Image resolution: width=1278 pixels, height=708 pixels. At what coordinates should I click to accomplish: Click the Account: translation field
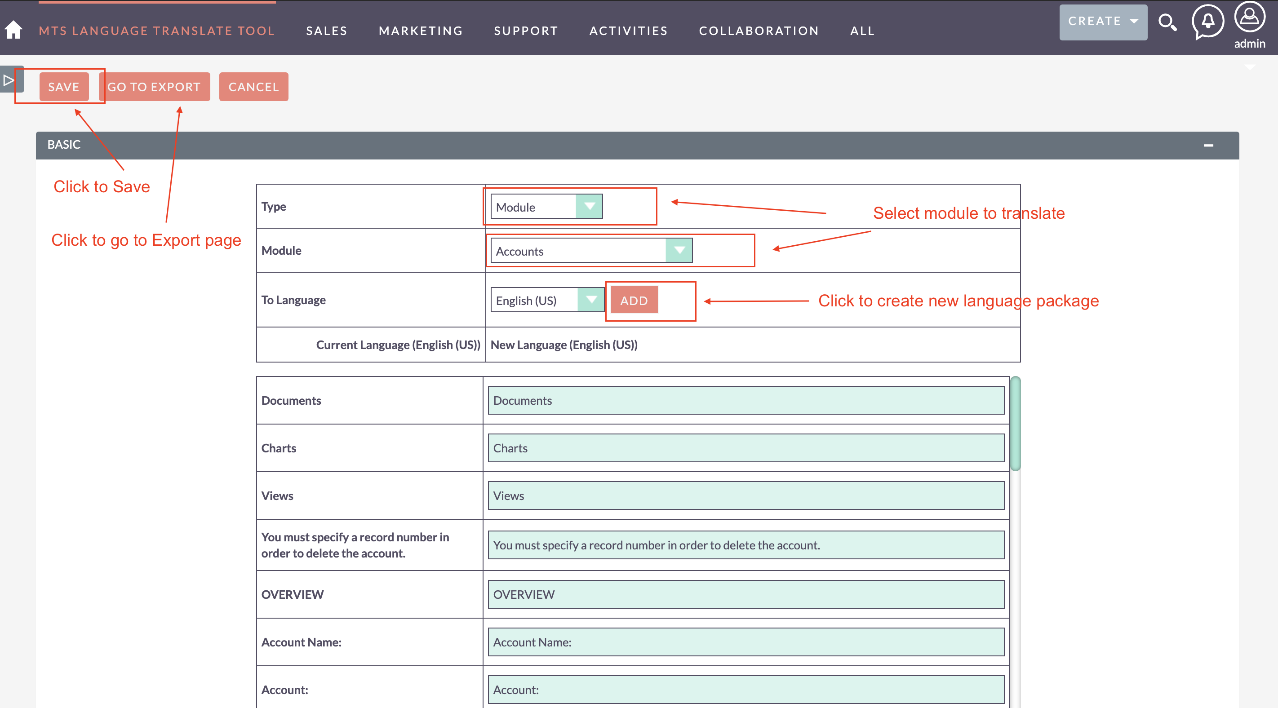click(x=746, y=690)
